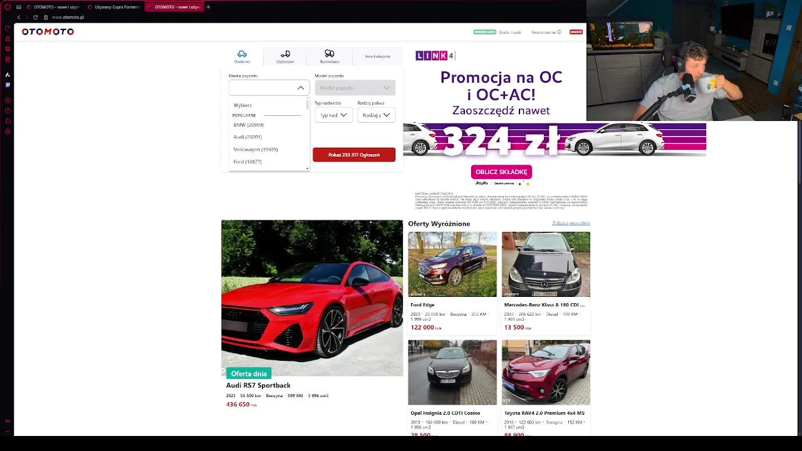Open the disabled Model pojazdu dropdown
Screen dimensions: 802x451
pyautogui.click(x=355, y=88)
